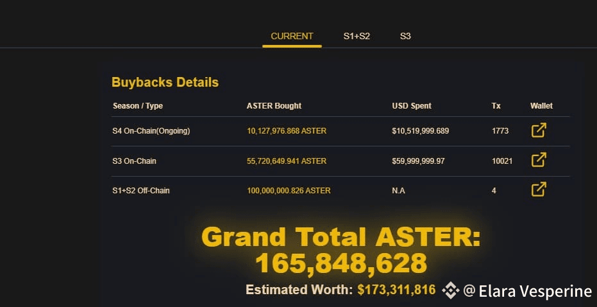Click the 10,127,976.868 ASTER amount
The image size is (597, 307).
pos(287,131)
